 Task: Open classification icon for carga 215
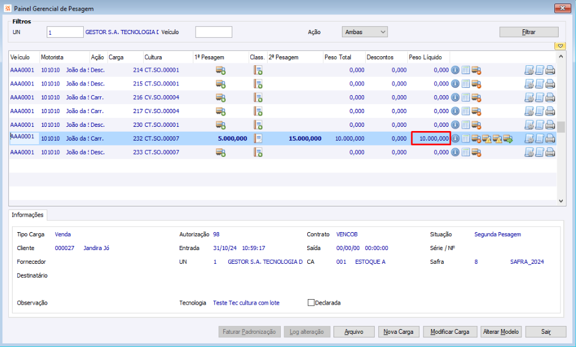pos(258,84)
